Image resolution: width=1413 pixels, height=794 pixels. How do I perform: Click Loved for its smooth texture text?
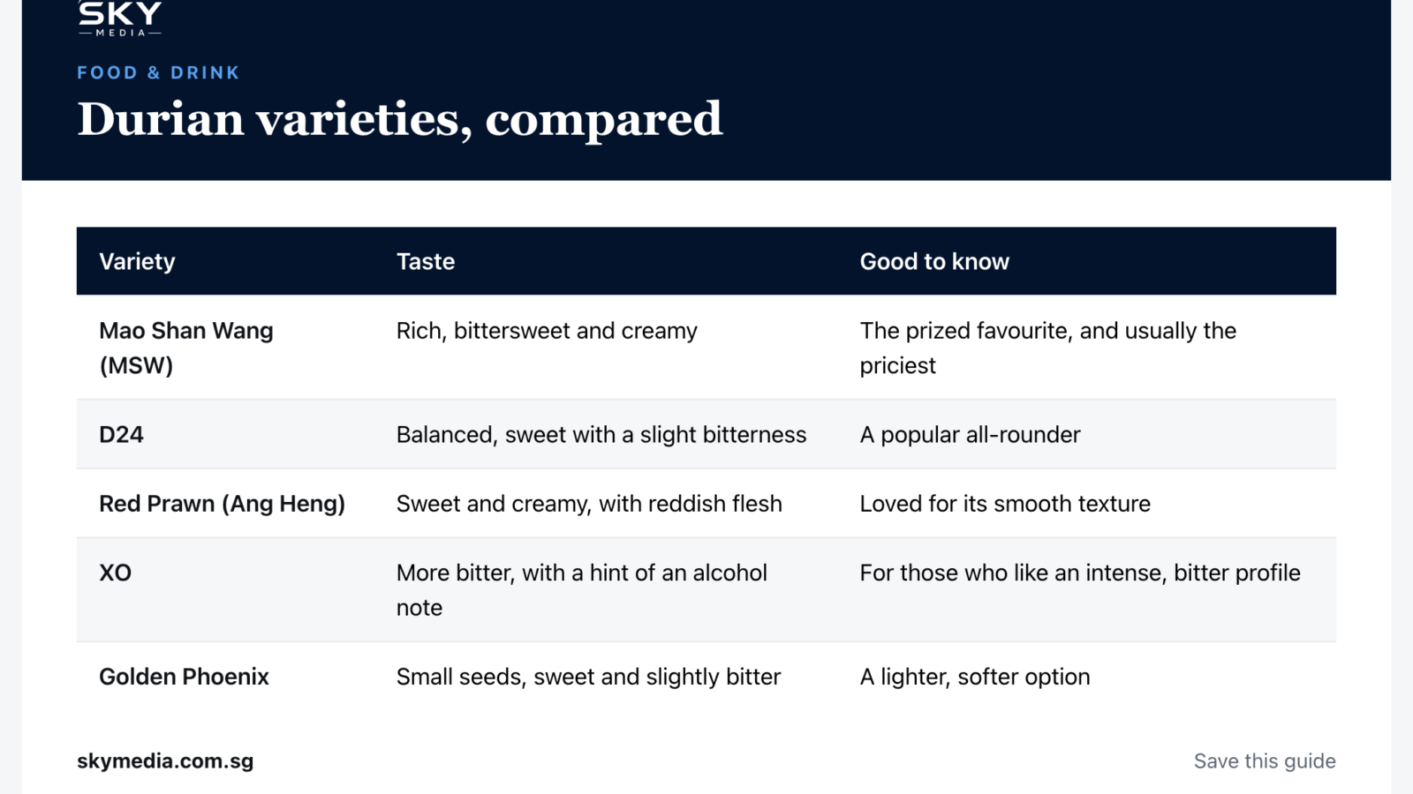click(x=1005, y=503)
